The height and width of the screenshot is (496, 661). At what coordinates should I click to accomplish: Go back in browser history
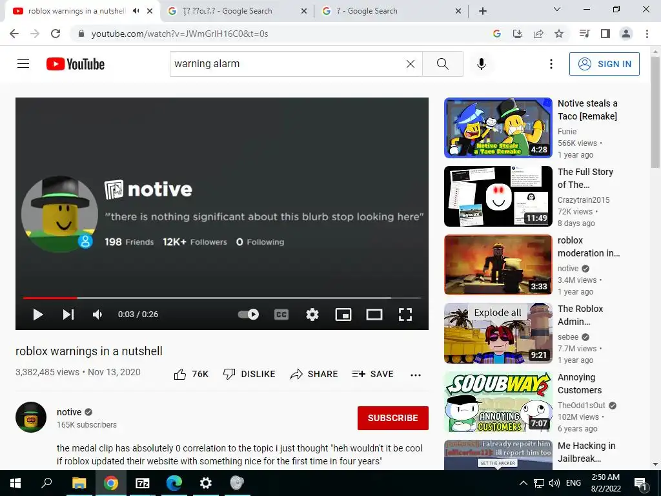click(x=14, y=34)
